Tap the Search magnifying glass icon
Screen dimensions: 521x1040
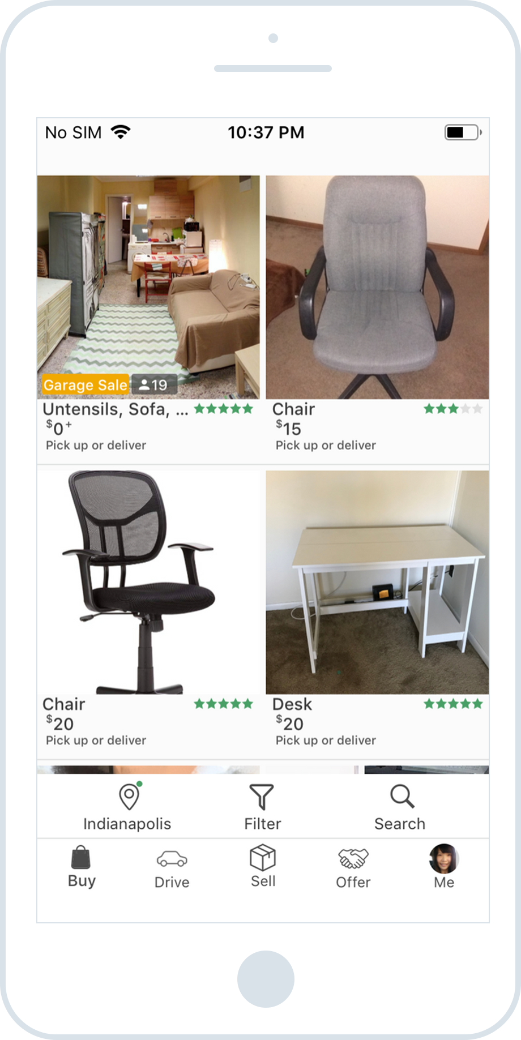[x=402, y=796]
